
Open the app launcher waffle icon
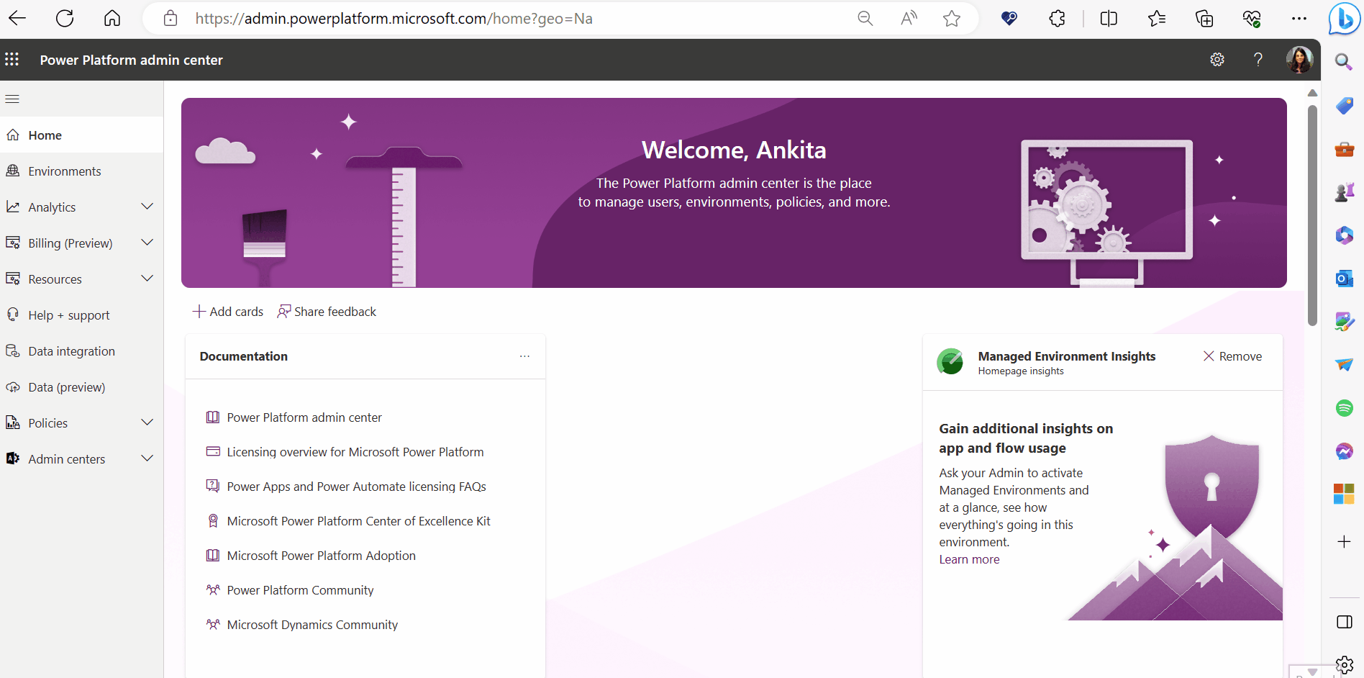coord(12,60)
